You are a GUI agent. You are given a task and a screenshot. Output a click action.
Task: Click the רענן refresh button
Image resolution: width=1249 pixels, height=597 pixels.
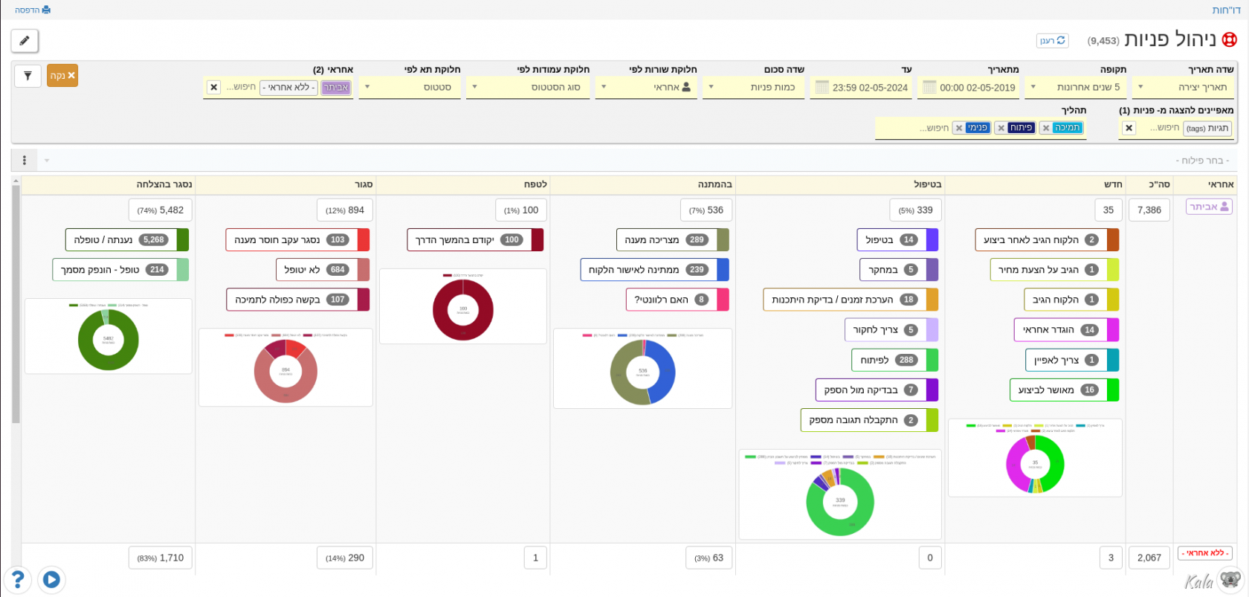point(1052,41)
